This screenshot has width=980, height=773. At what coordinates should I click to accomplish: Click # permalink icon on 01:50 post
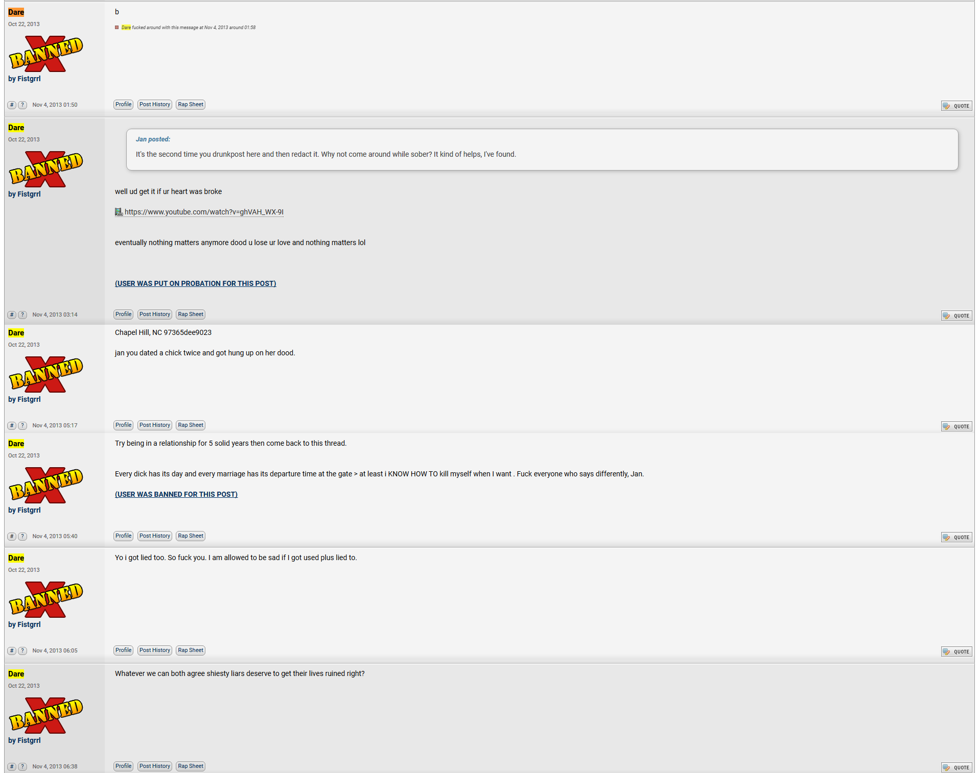12,105
